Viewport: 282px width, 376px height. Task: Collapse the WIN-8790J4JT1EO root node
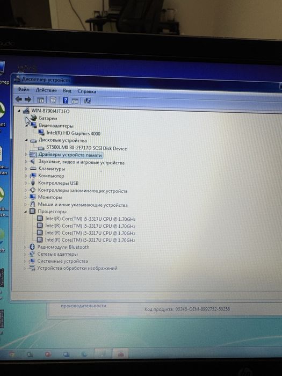(x=19, y=111)
